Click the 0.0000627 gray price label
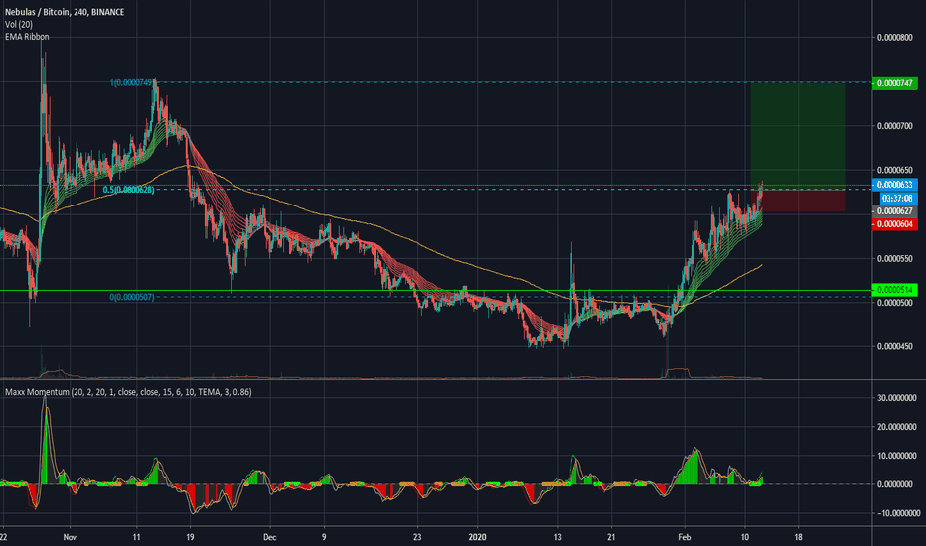 894,211
